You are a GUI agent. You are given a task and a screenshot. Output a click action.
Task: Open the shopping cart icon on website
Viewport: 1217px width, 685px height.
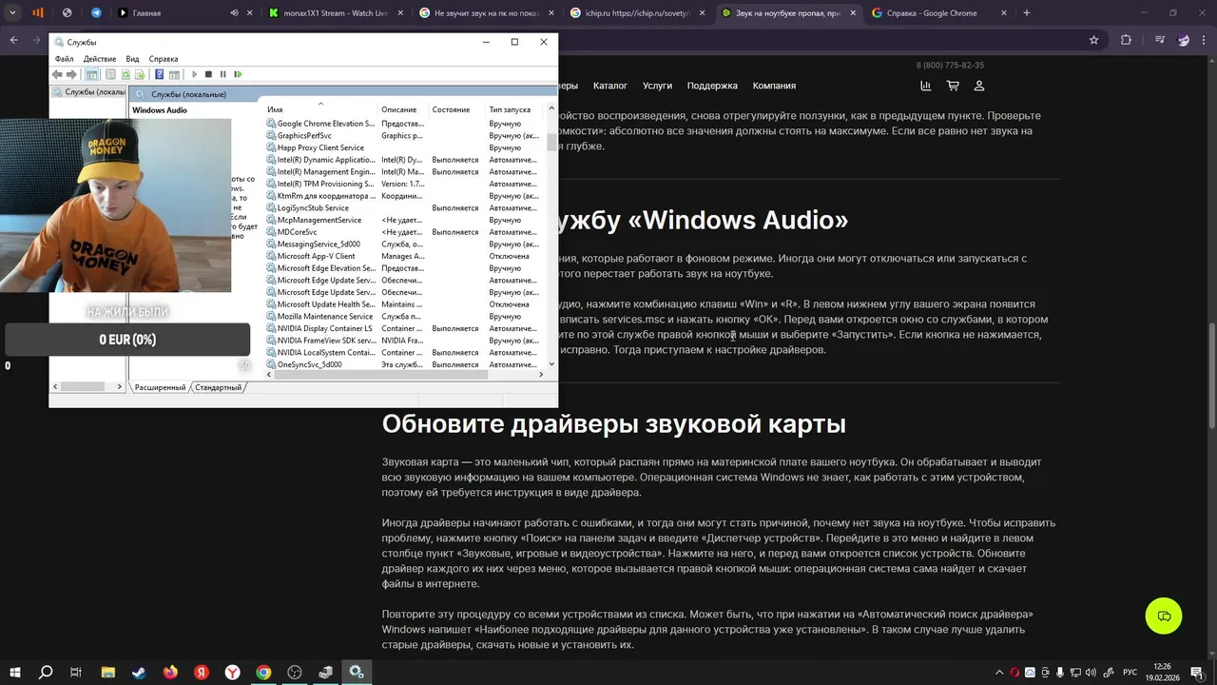pyautogui.click(x=953, y=86)
